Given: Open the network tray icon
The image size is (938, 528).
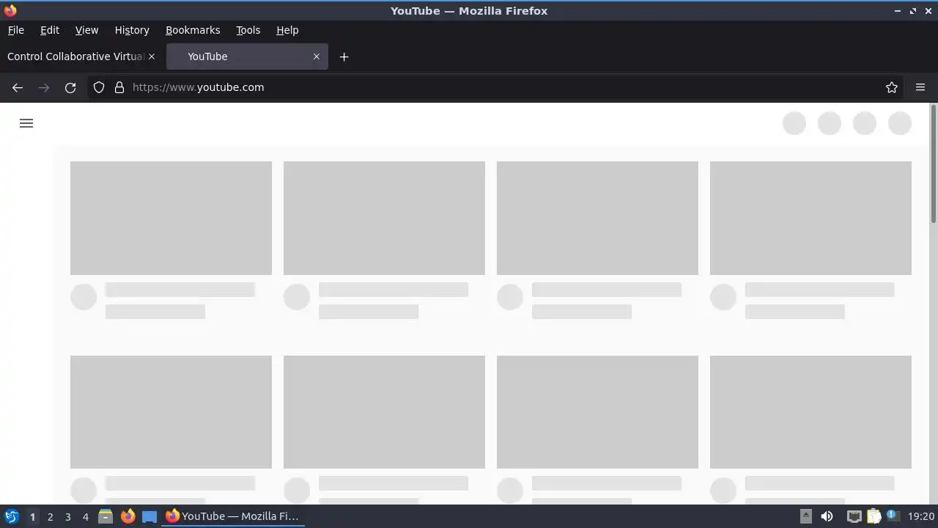Looking at the screenshot, I should 854,516.
